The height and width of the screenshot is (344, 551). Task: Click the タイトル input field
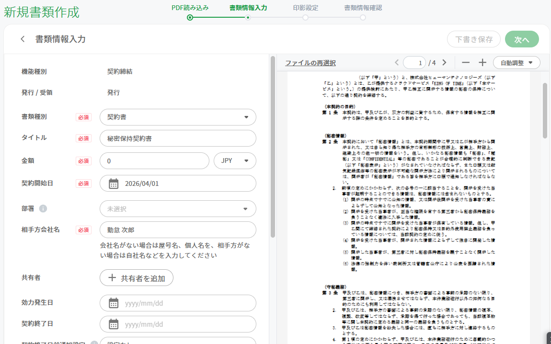178,138
